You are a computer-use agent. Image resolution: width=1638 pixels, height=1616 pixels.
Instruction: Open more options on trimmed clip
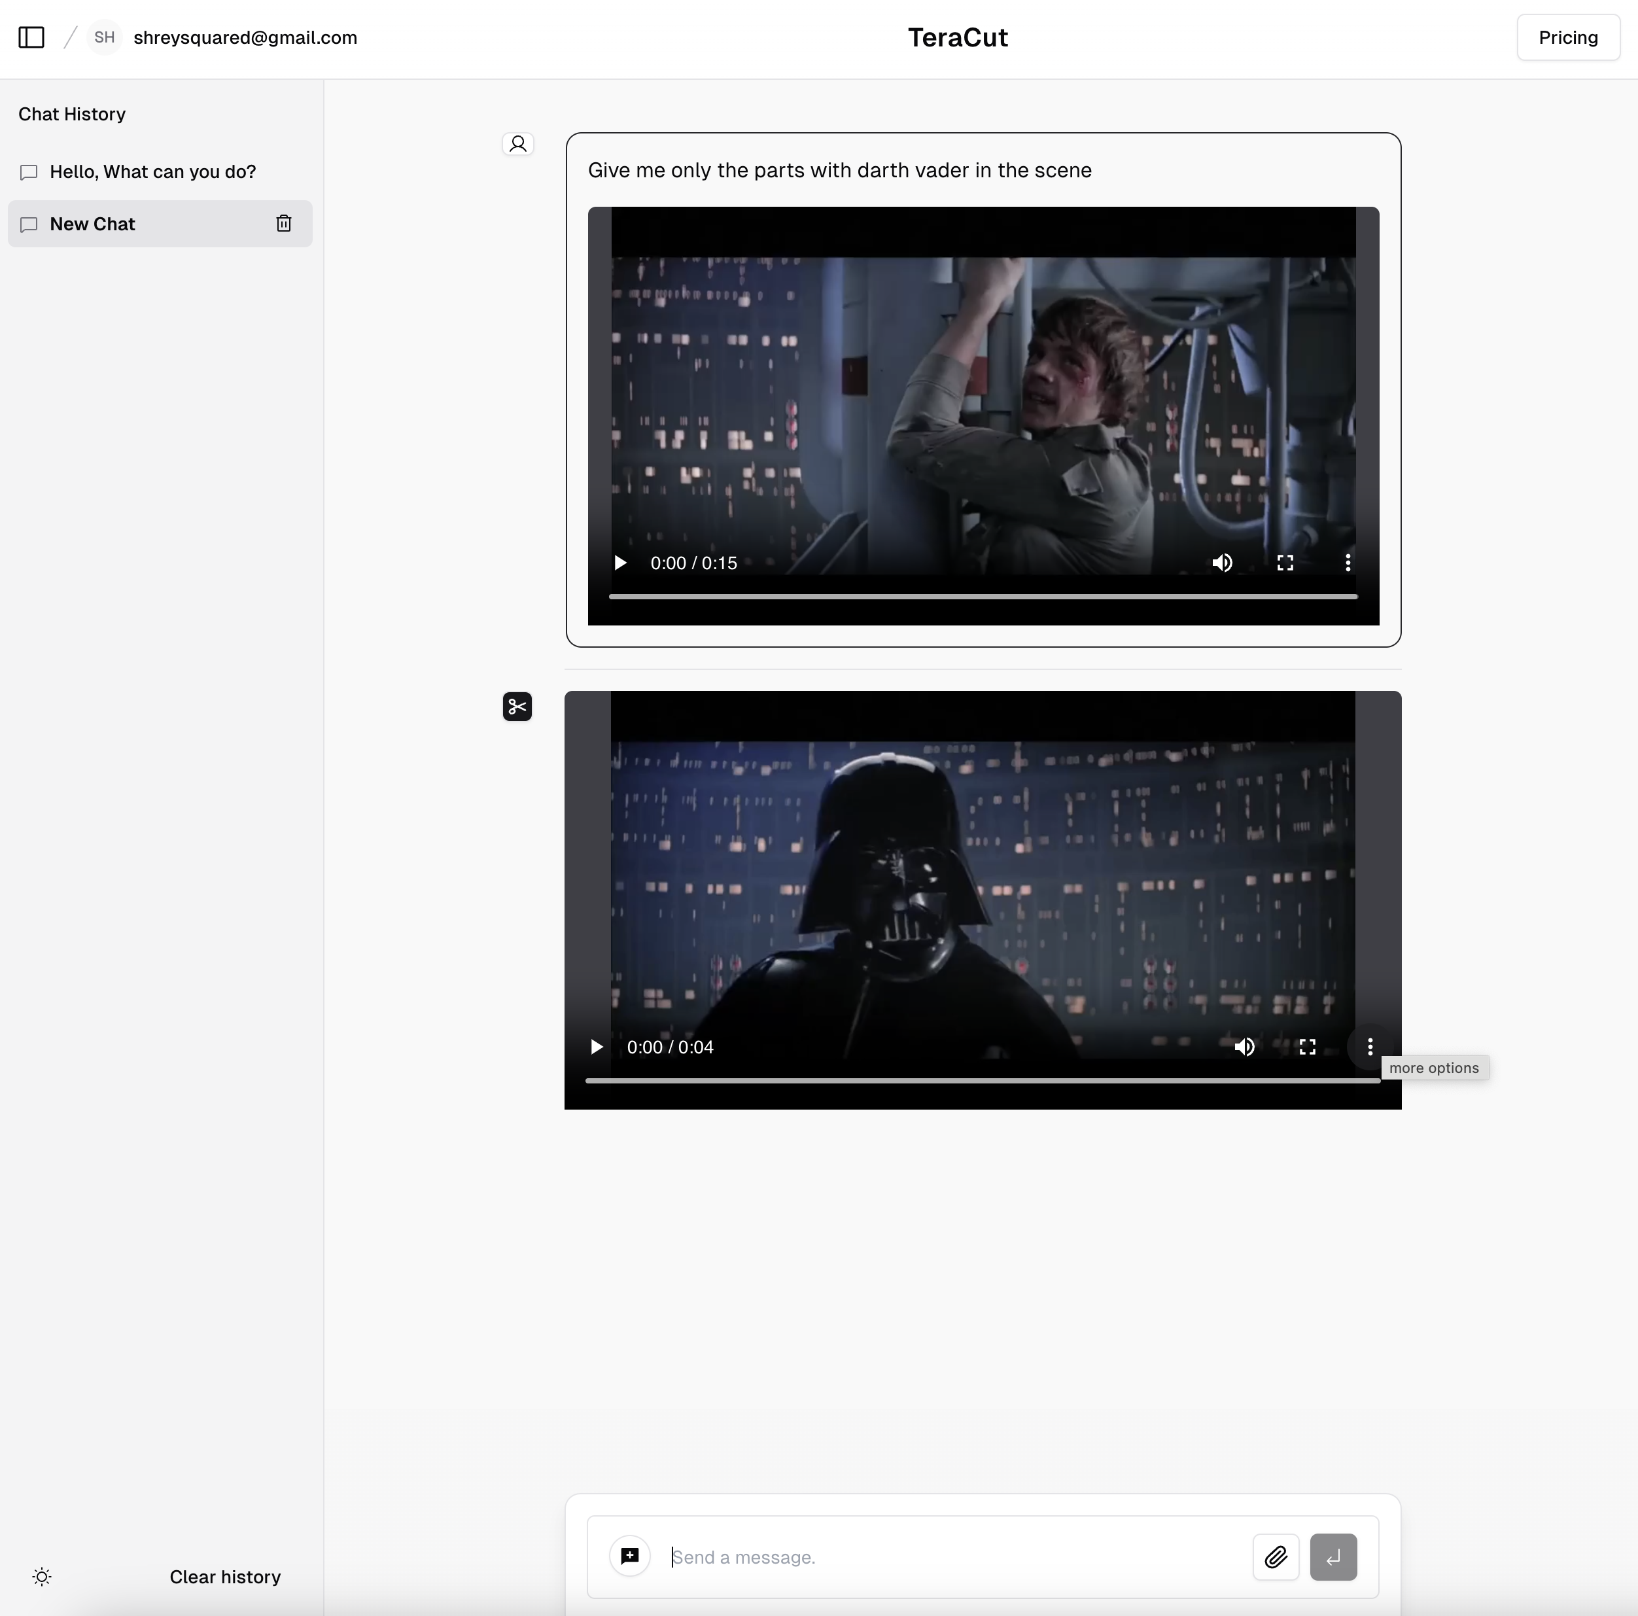pyautogui.click(x=1370, y=1047)
